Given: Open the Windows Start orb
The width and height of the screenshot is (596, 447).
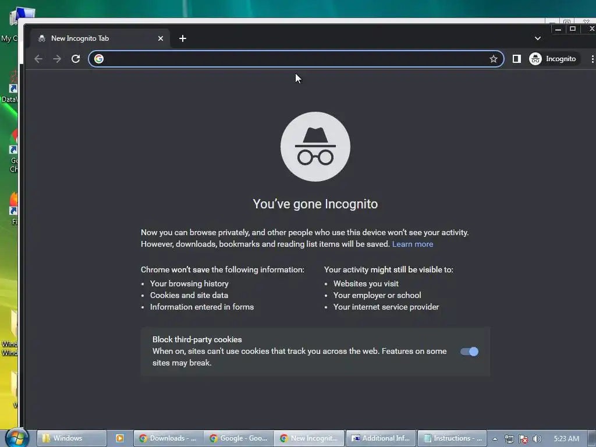Looking at the screenshot, I should (x=17, y=438).
